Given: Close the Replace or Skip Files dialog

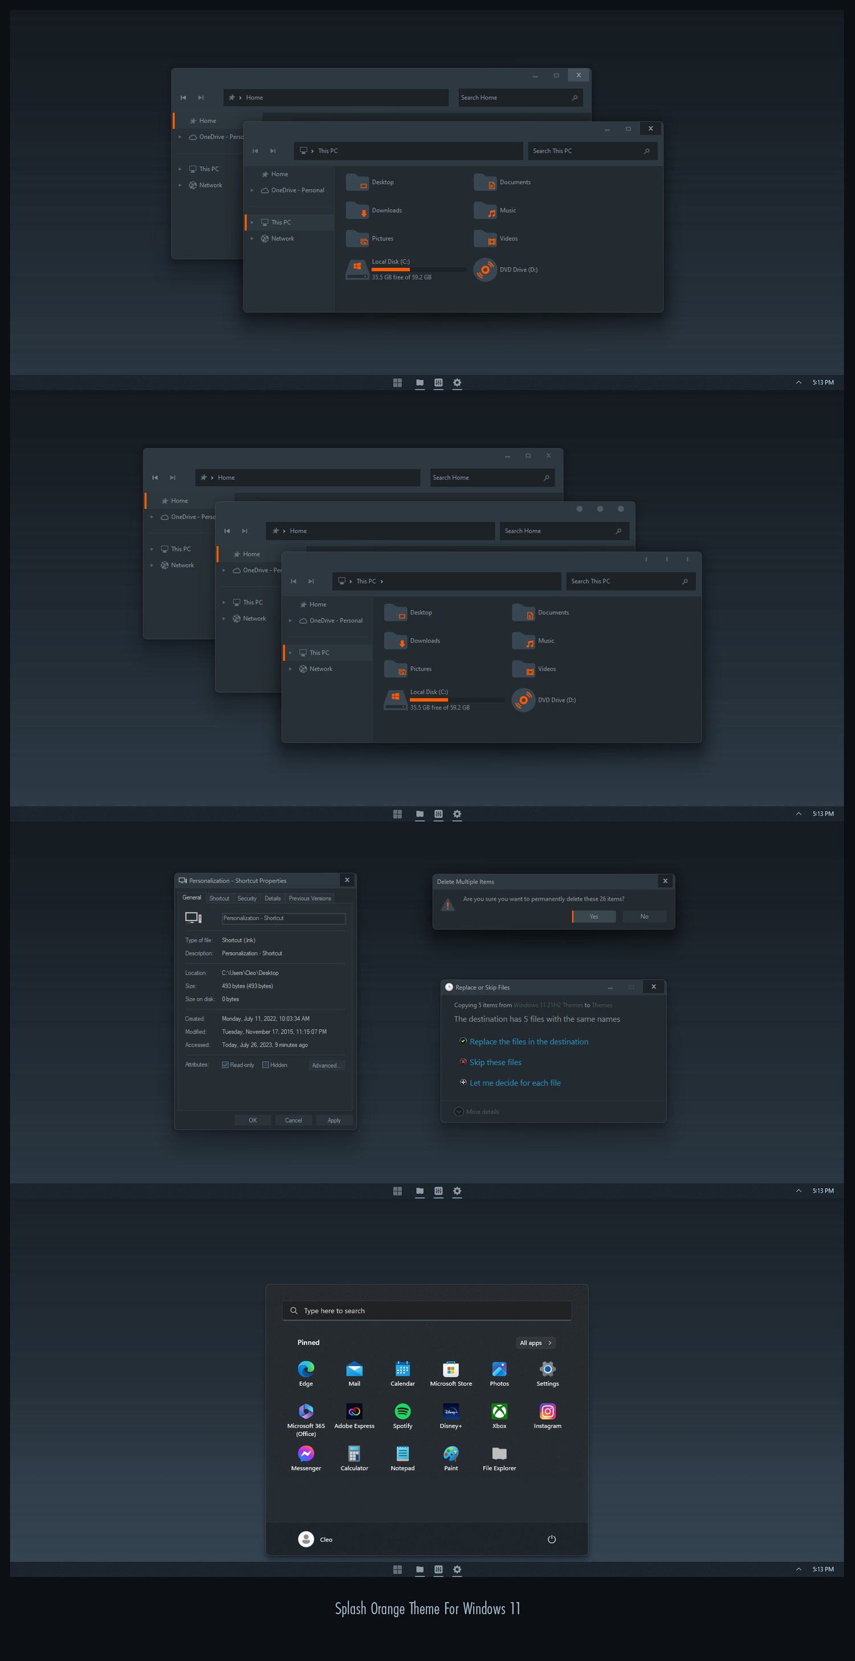Looking at the screenshot, I should tap(653, 986).
